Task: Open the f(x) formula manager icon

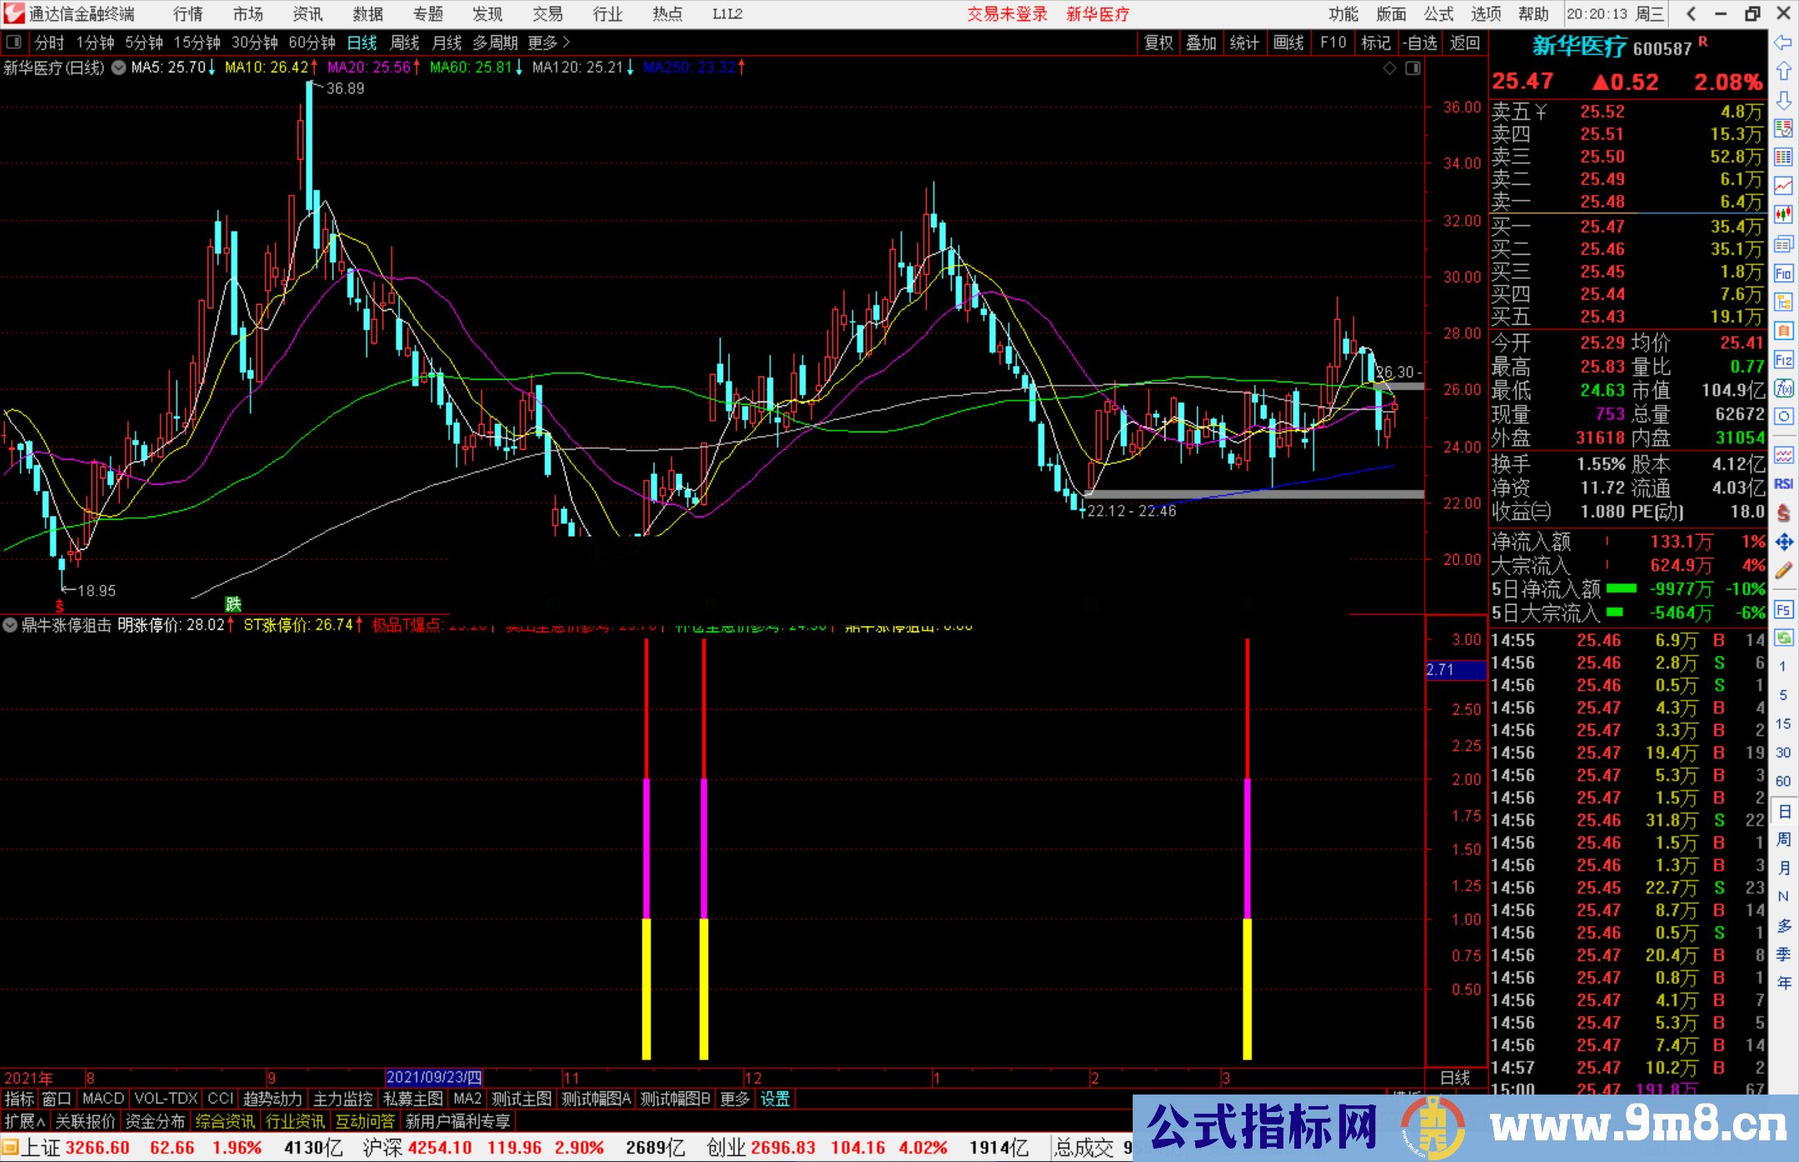Action: pos(1783,388)
